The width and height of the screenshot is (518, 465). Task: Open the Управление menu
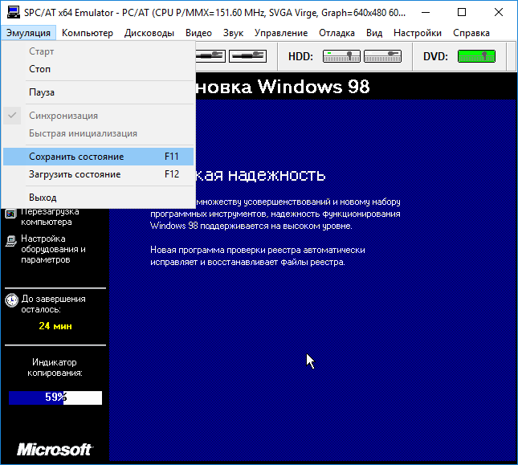click(x=281, y=33)
